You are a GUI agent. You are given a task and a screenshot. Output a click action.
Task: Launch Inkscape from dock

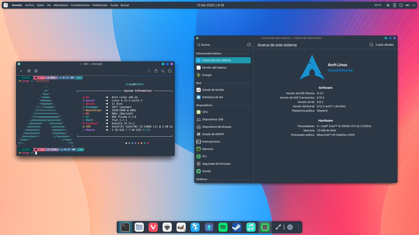(167, 227)
